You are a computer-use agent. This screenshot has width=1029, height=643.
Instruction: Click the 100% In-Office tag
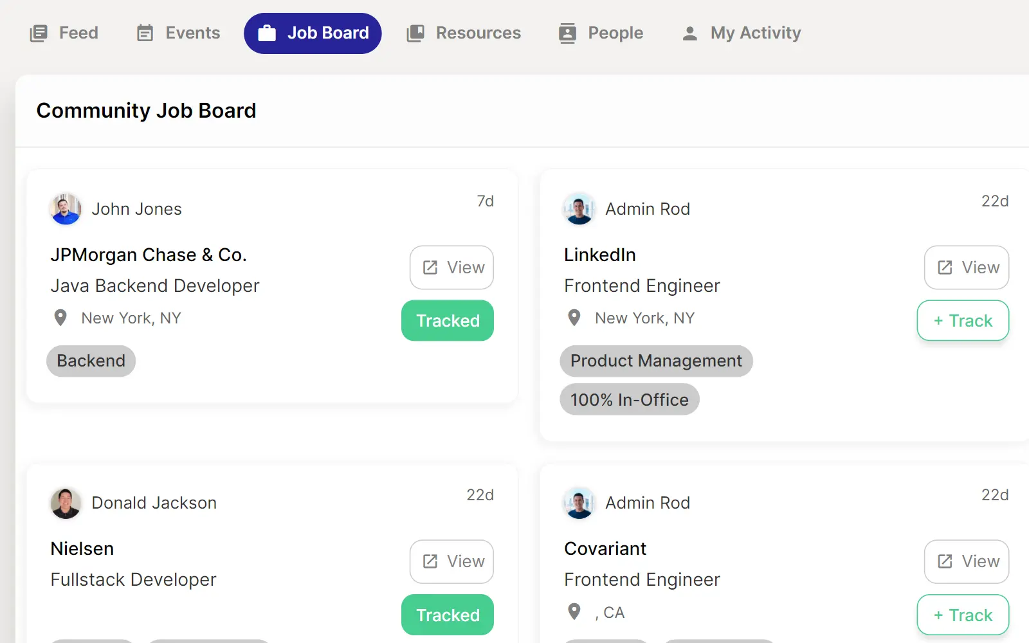tap(629, 399)
